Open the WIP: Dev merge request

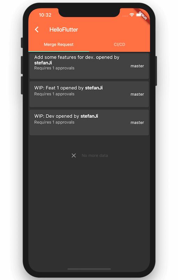click(x=89, y=122)
